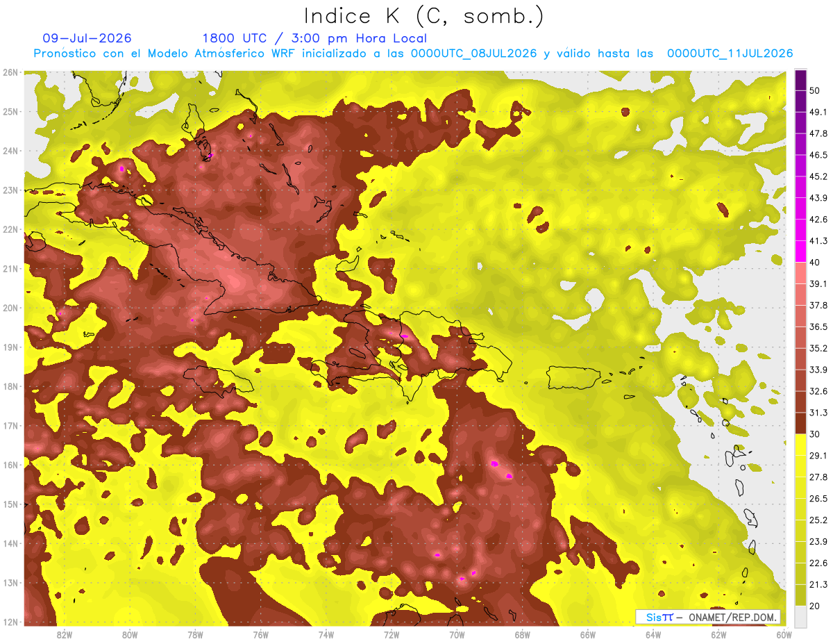
Task: Click the '1800 UTC / 3:00 pm Hora Local' time
Action: coord(314,38)
